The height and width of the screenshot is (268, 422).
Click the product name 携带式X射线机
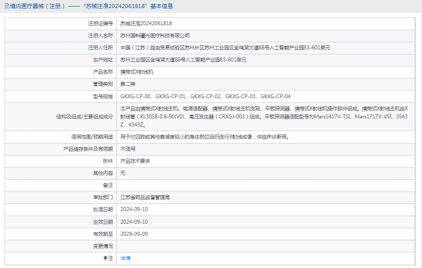pyautogui.click(x=136, y=72)
